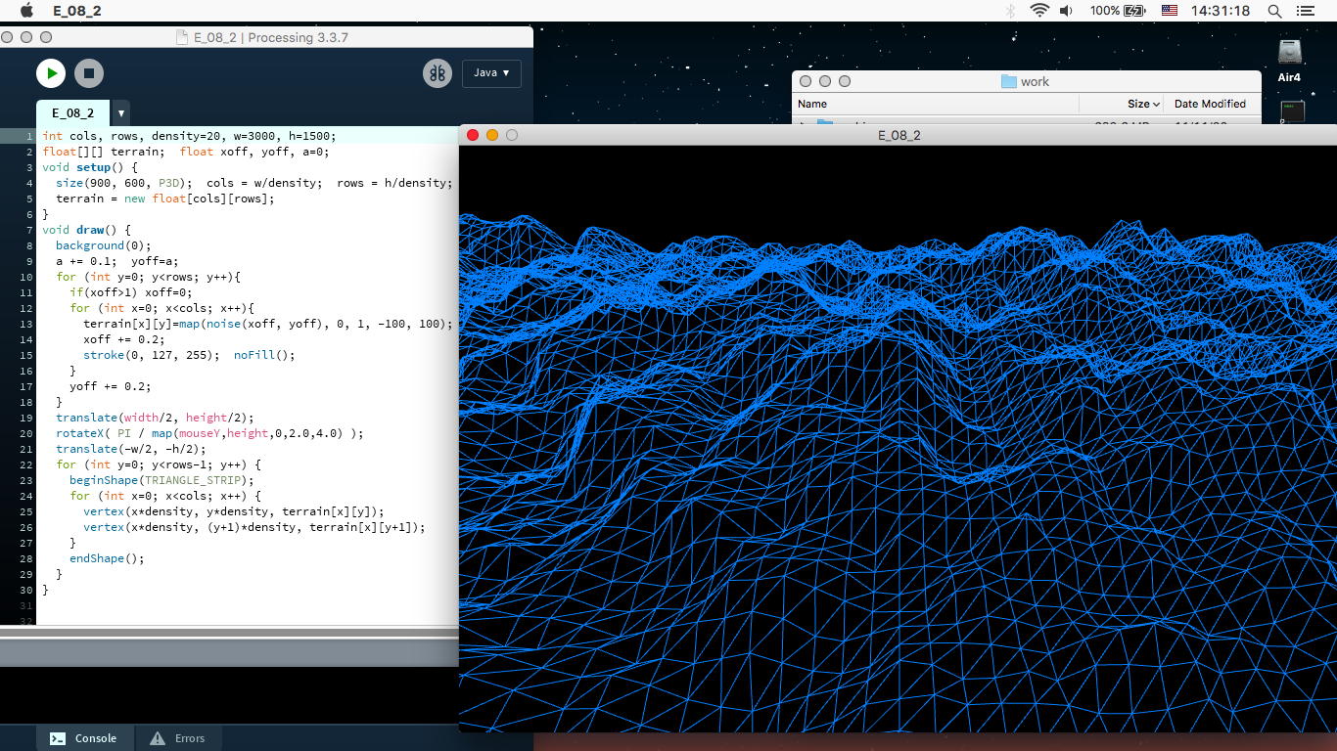Open Spotlight search magnifier icon

pos(1274,11)
